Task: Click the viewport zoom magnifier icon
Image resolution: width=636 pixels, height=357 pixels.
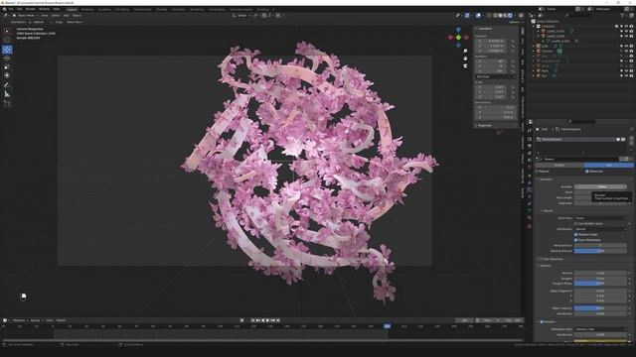Action: 465,51
